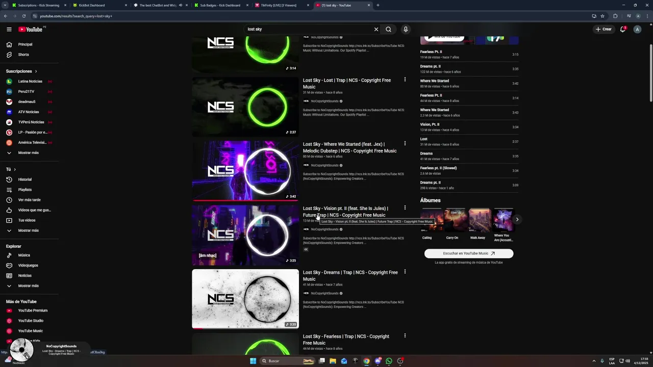Open the Latina Noticias subscription
Screen dimensions: 653x367
[x=30, y=81]
